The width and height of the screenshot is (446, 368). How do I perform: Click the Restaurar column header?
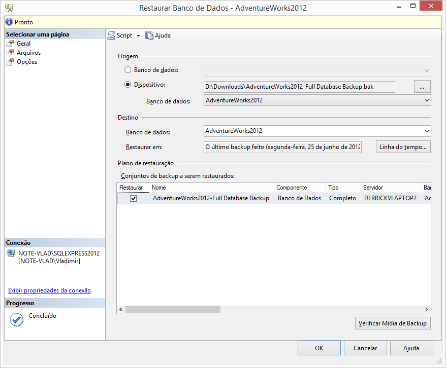tap(133, 188)
